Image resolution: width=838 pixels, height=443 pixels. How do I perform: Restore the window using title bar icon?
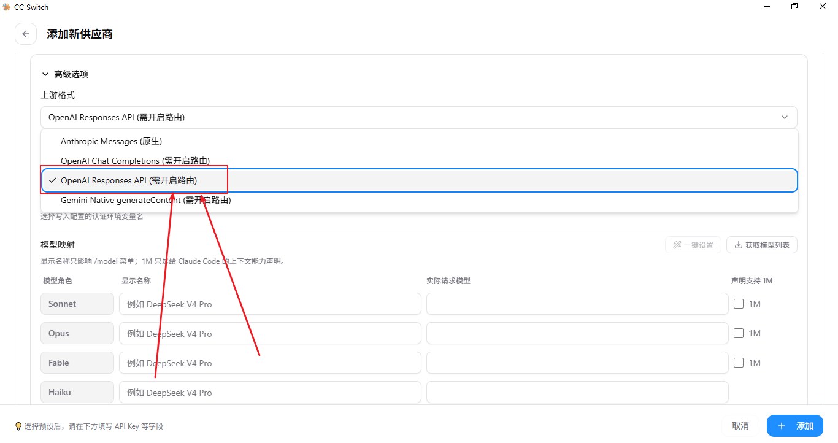[794, 7]
